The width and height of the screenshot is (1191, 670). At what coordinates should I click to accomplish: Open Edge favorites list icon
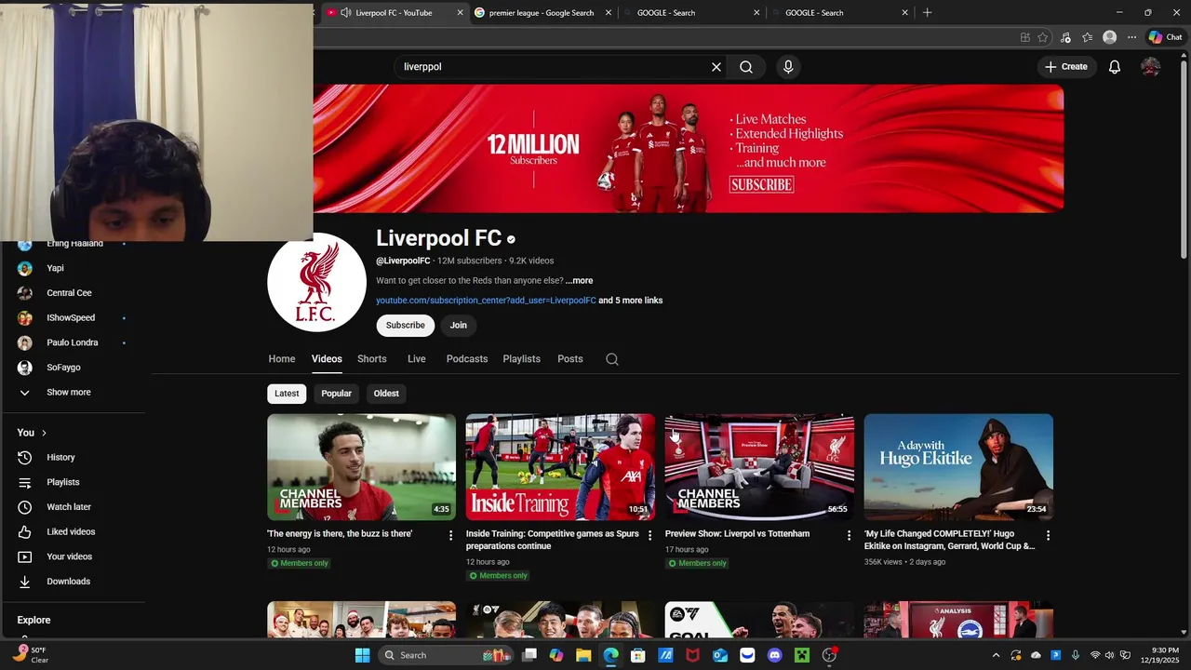pyautogui.click(x=1087, y=37)
